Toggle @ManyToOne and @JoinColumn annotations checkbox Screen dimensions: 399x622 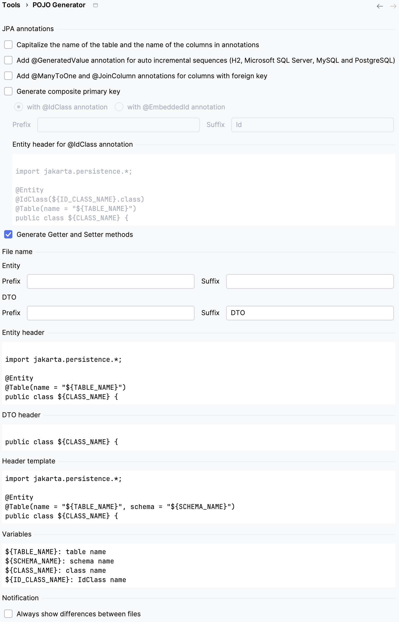point(8,76)
